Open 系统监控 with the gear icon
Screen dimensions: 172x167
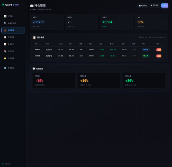[13, 68]
